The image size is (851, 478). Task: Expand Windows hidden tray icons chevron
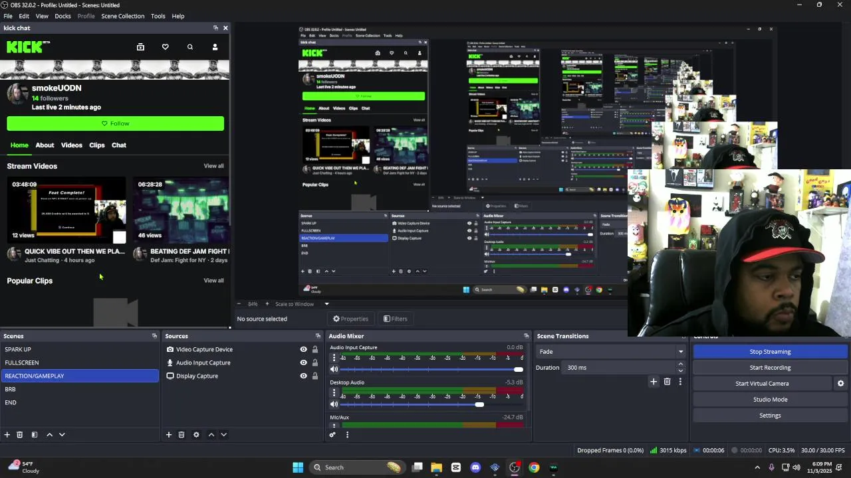click(757, 467)
